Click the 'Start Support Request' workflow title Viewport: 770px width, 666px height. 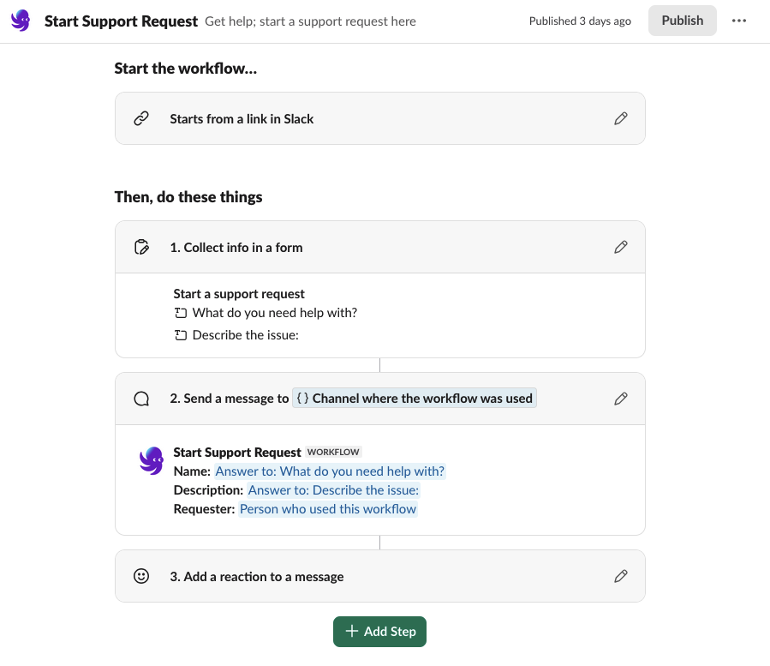tap(121, 21)
